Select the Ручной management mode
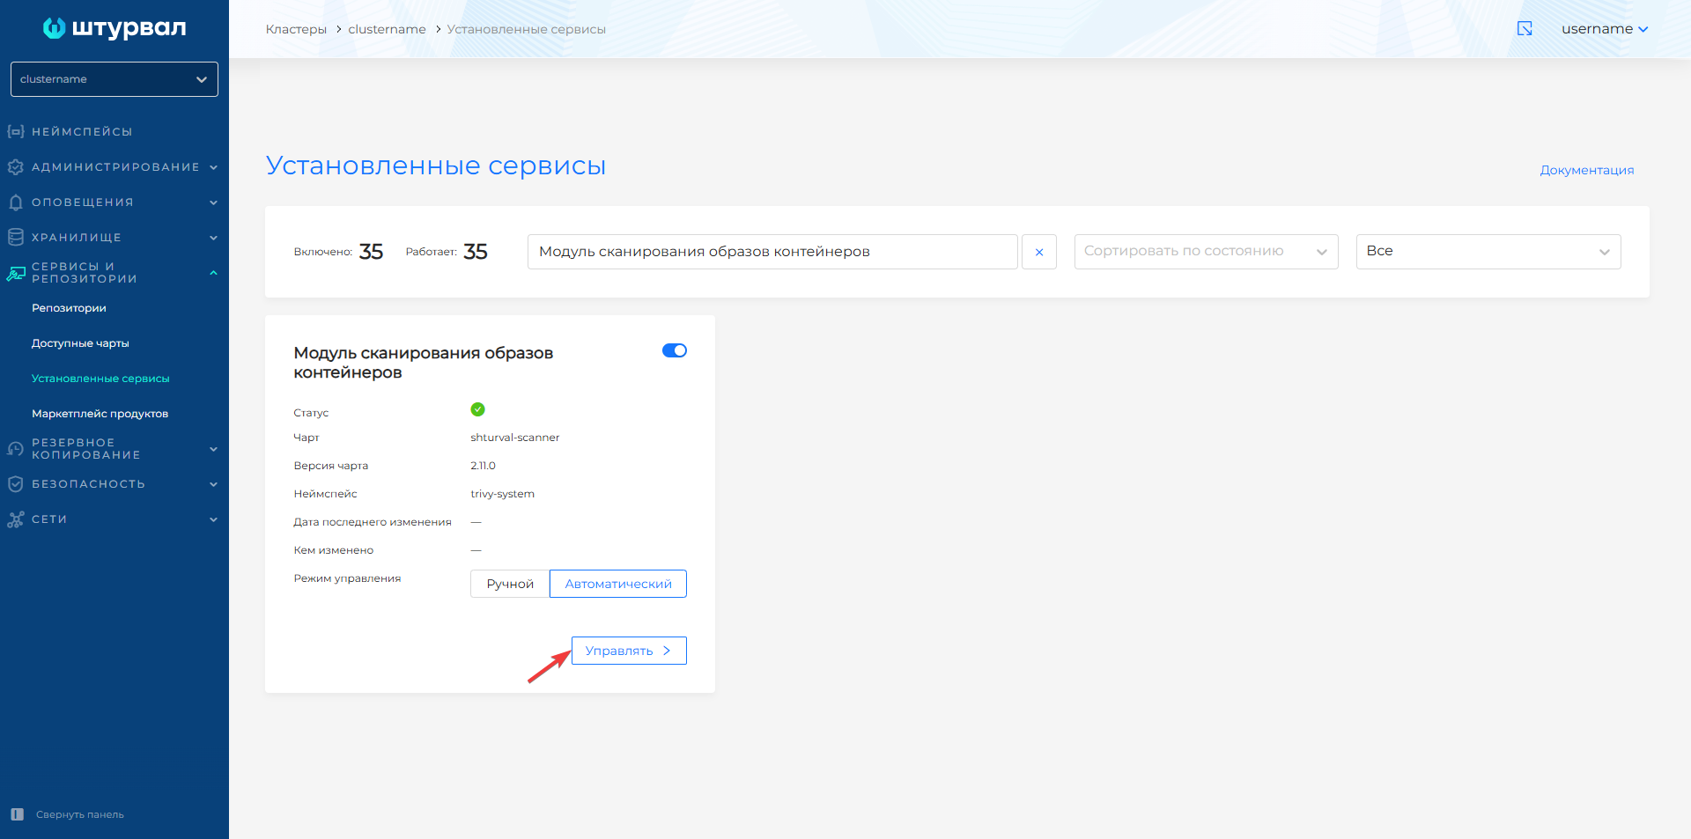This screenshot has width=1691, height=839. pyautogui.click(x=510, y=584)
